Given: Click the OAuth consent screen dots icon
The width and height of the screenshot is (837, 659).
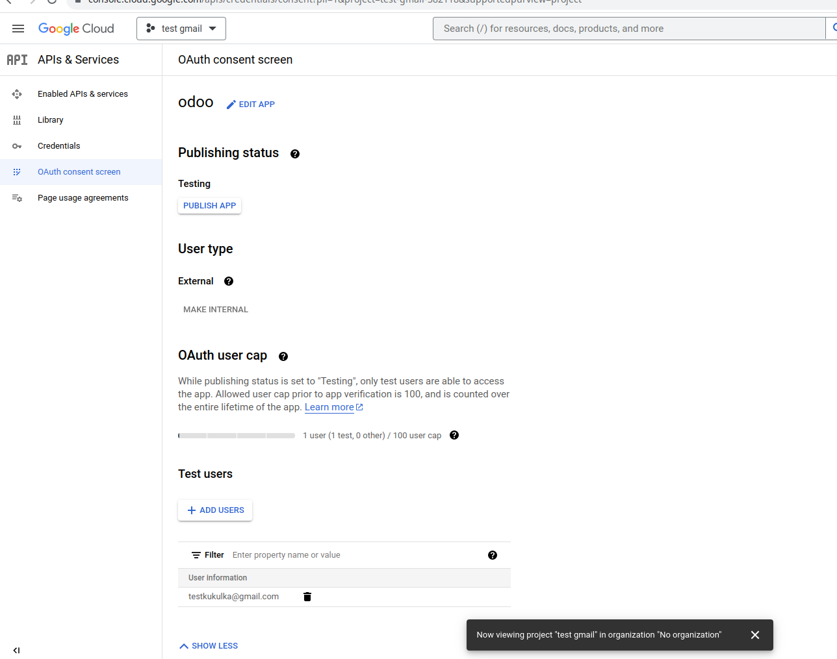Looking at the screenshot, I should click(17, 172).
